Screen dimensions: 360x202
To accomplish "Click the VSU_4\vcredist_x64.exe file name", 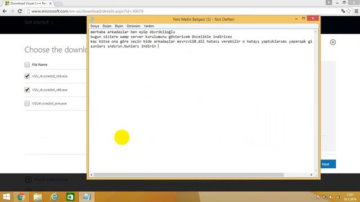I will [x=50, y=76].
